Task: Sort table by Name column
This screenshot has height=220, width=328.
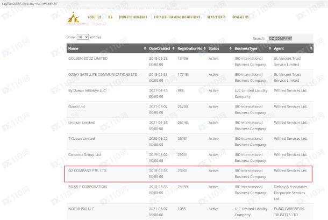Action: pos(107,48)
